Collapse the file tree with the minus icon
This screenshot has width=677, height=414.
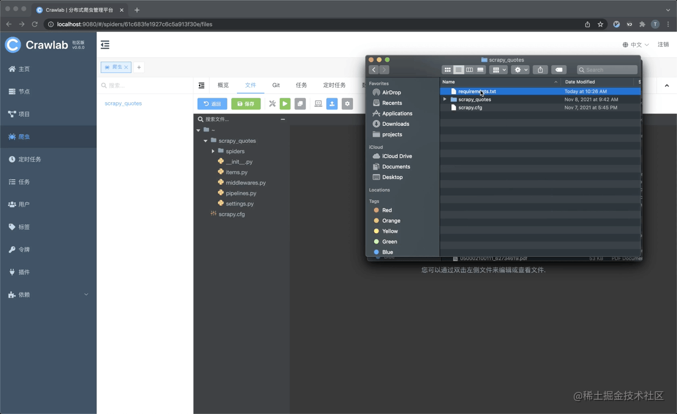click(283, 119)
